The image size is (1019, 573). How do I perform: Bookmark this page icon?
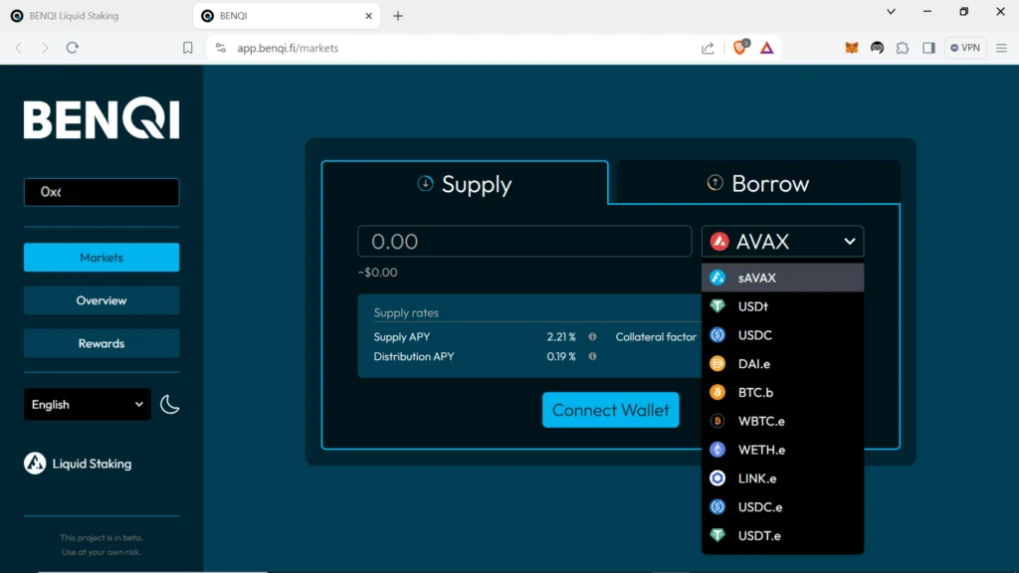click(188, 48)
